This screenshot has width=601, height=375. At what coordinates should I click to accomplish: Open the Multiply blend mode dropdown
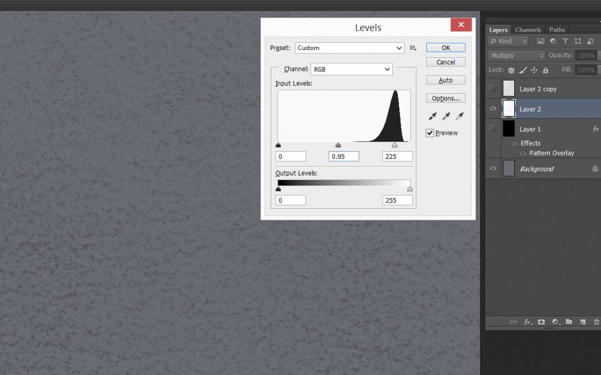[516, 56]
